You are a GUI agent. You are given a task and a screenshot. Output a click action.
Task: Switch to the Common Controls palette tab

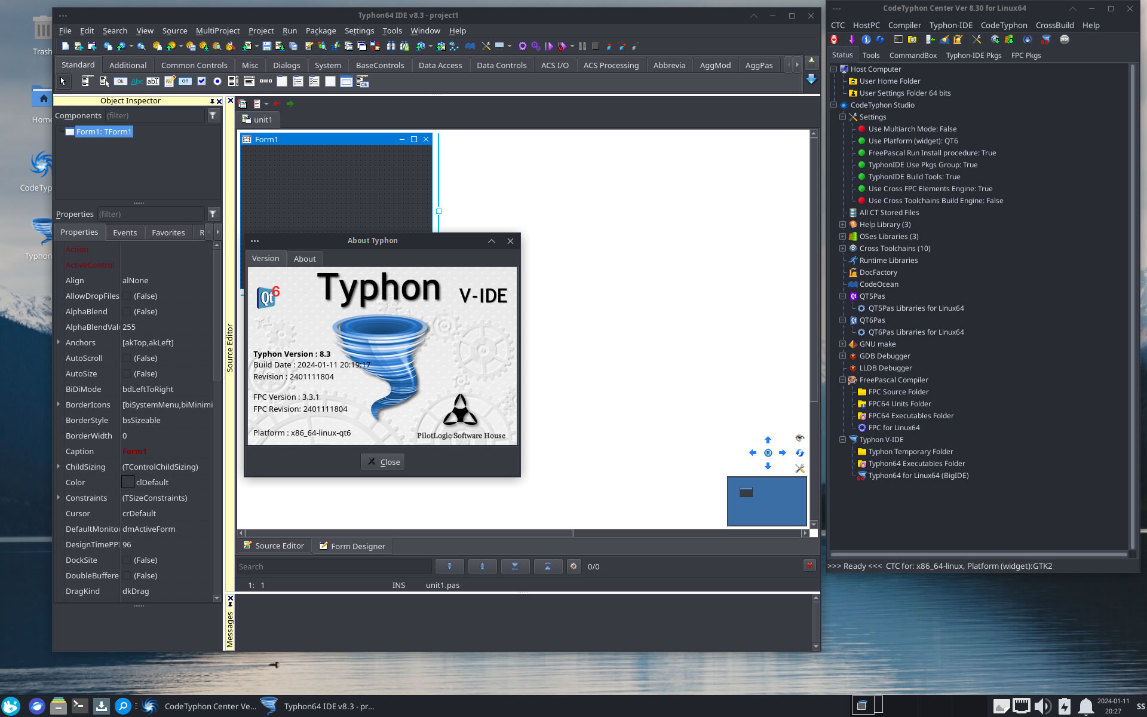click(194, 65)
